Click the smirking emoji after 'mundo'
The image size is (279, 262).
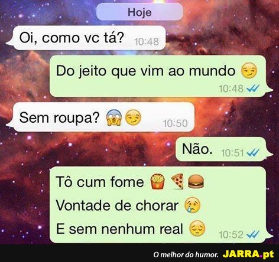tap(249, 71)
